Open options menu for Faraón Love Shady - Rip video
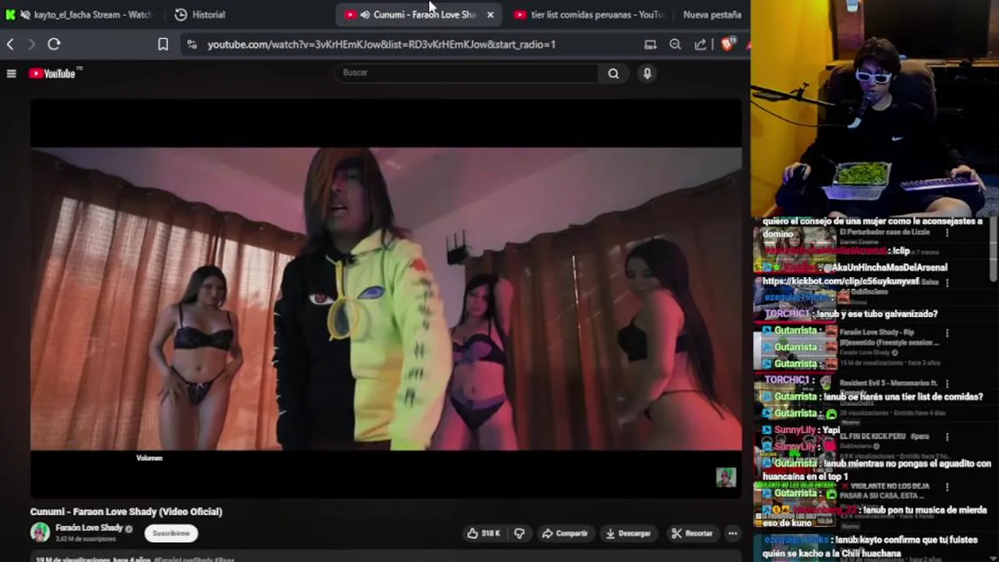 tap(947, 332)
